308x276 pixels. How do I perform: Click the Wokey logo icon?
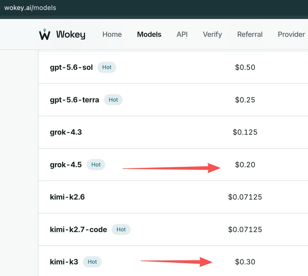coord(45,34)
